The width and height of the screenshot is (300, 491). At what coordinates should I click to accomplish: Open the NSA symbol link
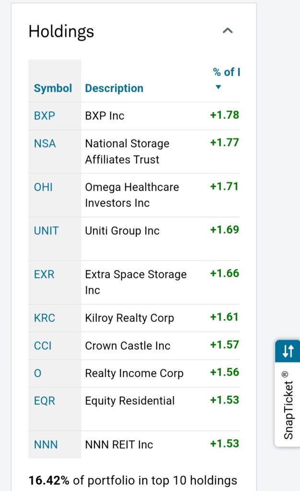[x=45, y=143]
